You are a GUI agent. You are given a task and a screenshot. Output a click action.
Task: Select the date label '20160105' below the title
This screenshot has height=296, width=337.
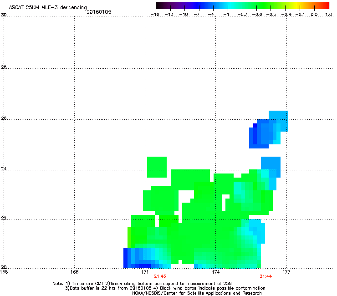[99, 12]
